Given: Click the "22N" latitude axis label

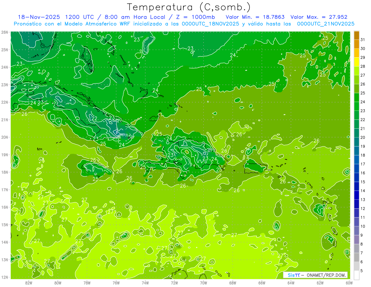Looking at the screenshot, I should pos(4,102).
